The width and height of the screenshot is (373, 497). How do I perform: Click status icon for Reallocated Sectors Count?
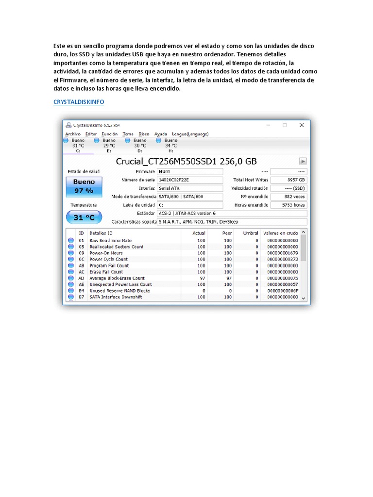pyautogui.click(x=71, y=247)
